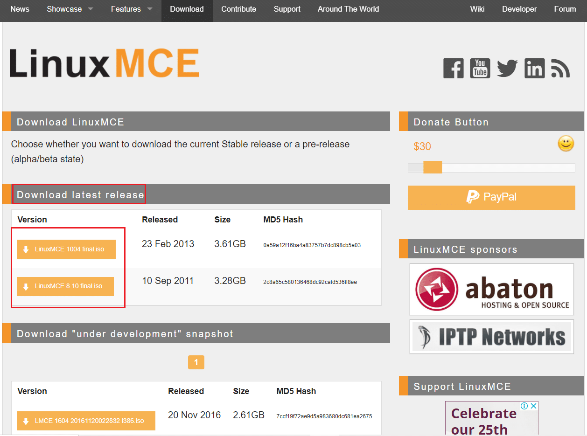This screenshot has height=436, width=587.
Task: Subscribe via the RSS feed icon
Action: point(560,68)
